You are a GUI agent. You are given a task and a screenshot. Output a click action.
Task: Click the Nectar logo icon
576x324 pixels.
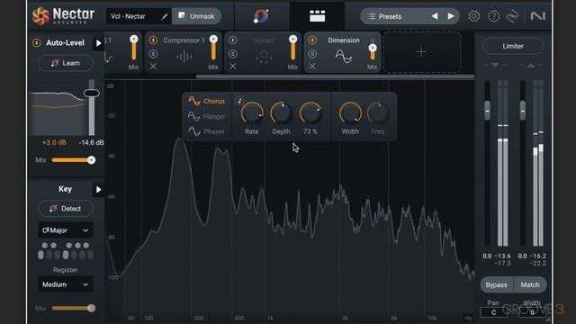[x=40, y=16]
